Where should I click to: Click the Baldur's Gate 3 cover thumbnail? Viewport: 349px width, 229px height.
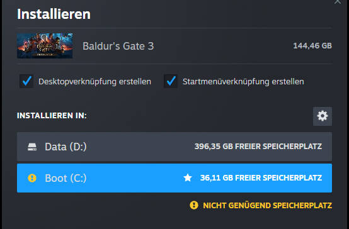(x=45, y=46)
